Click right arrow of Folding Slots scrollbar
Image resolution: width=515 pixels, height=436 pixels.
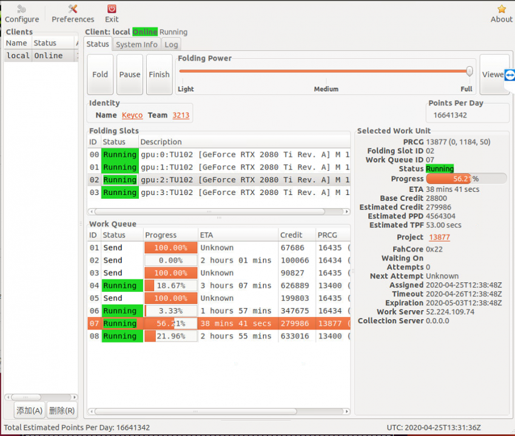[346, 211]
